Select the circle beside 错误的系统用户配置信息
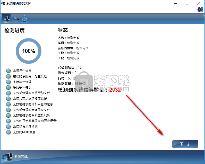The image size is (205, 164). pyautogui.click(x=8, y=76)
